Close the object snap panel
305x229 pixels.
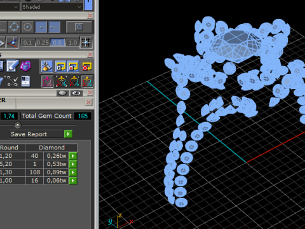tap(90, 16)
